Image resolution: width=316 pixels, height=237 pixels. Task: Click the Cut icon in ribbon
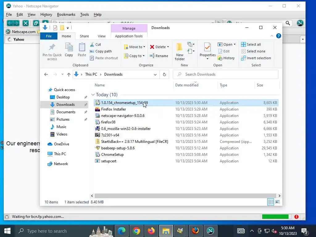[92, 44]
